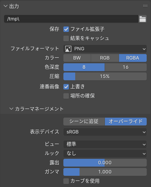This screenshot has width=151, height=187.
Task: Open the 表示デバイス sRGB dropdown
Action: coord(105,132)
